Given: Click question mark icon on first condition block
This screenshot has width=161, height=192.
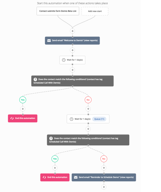Looking at the screenshot, I should [35, 79].
